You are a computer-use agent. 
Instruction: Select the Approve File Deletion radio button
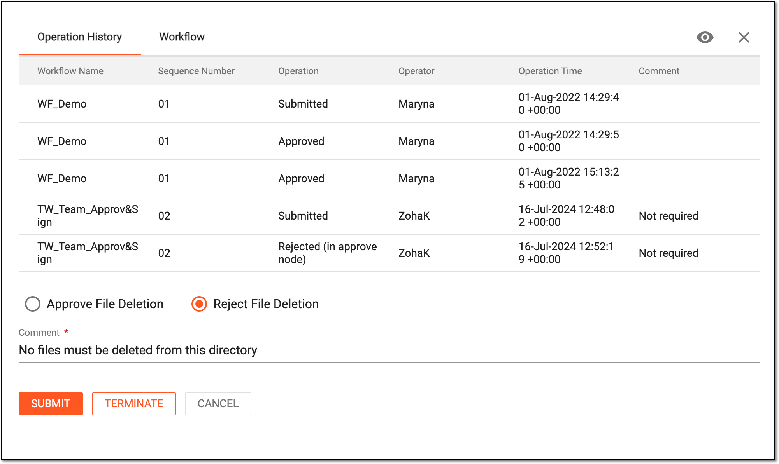33,304
